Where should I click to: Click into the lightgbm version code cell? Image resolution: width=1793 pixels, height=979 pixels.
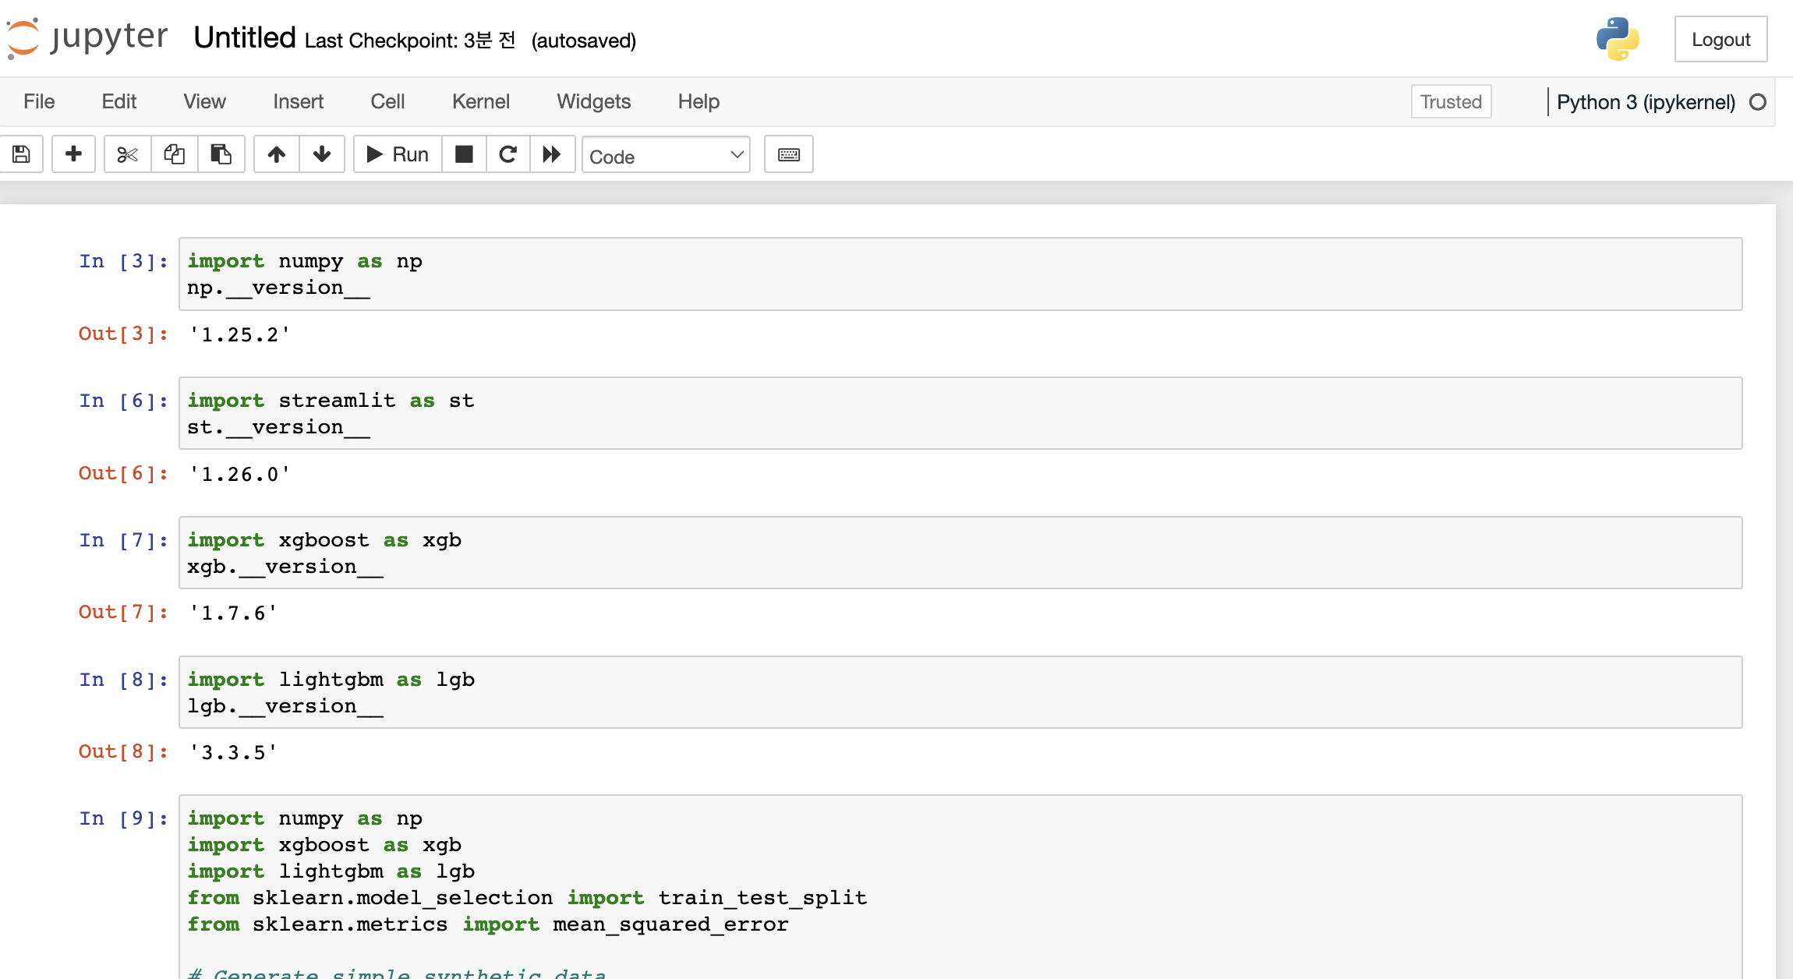click(x=960, y=692)
